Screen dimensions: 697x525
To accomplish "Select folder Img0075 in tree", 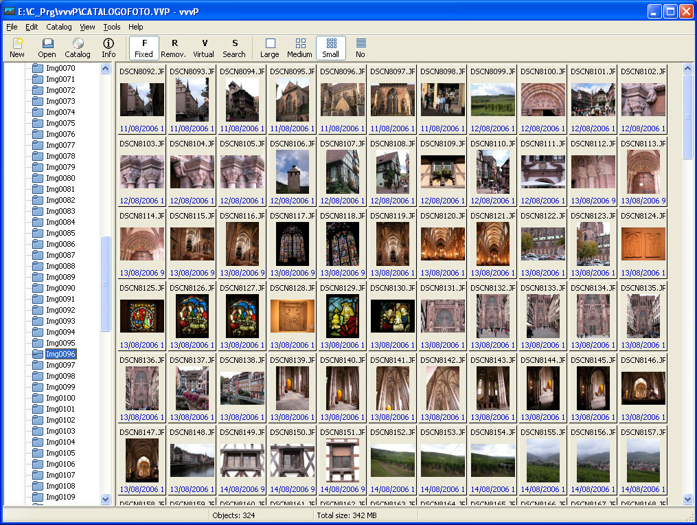I will (60, 123).
